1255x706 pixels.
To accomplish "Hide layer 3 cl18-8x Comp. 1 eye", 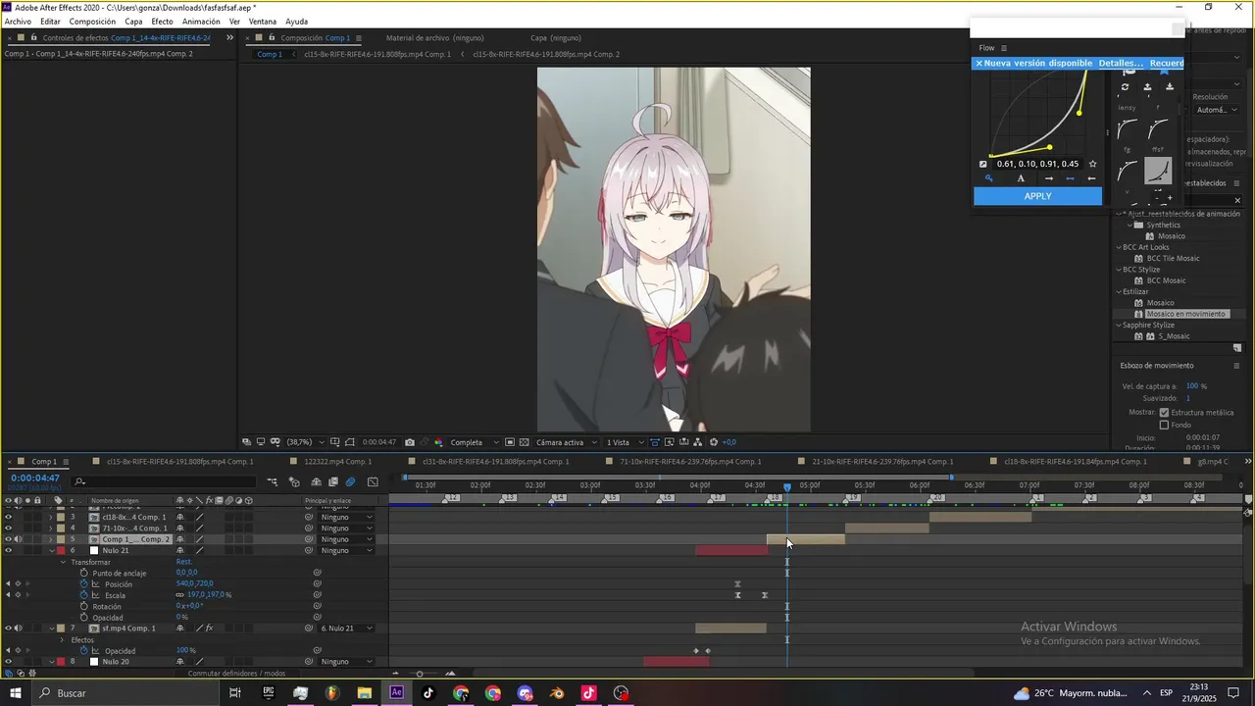I will click(8, 517).
